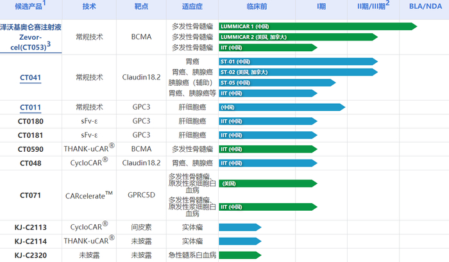Select the 候选产品 column header

(x=30, y=6)
